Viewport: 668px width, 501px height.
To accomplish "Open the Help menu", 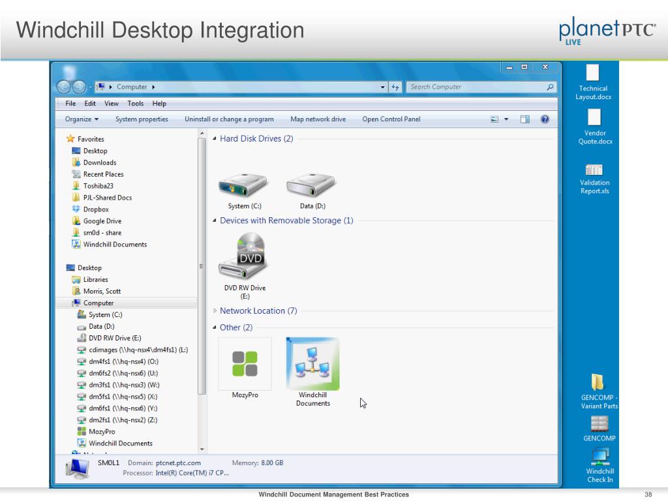I will pos(159,104).
